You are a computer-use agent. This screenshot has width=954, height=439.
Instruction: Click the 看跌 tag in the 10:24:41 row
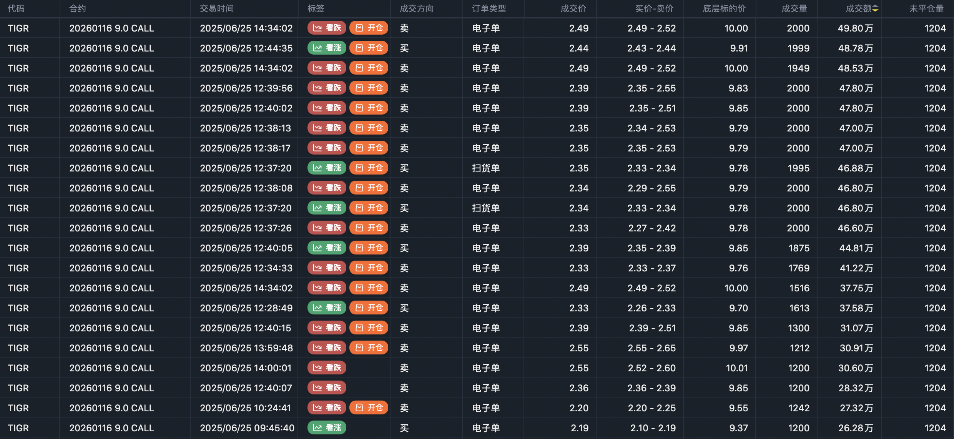coord(327,408)
